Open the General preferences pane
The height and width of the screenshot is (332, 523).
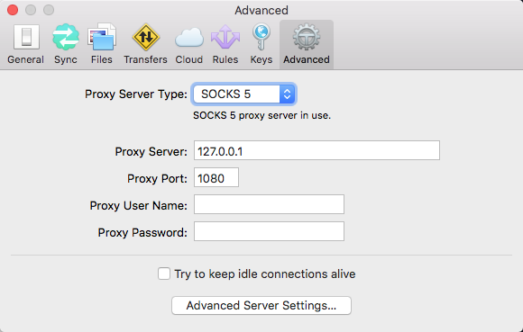(25, 44)
